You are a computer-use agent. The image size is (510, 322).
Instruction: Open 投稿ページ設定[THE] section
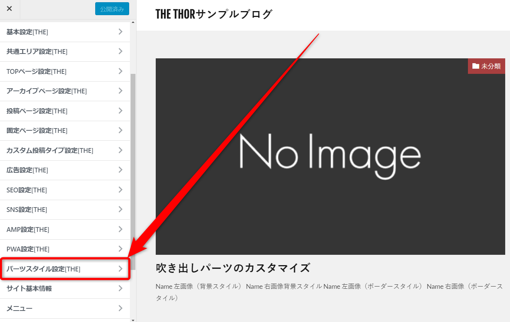point(65,111)
